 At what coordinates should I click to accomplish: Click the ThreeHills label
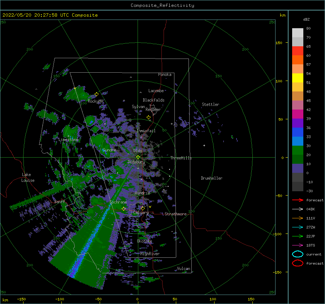(181, 158)
